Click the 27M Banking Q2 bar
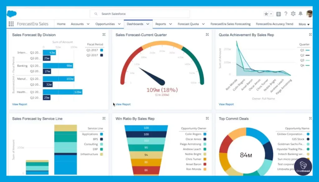Screen dimensions: 319x182 click(47, 71)
